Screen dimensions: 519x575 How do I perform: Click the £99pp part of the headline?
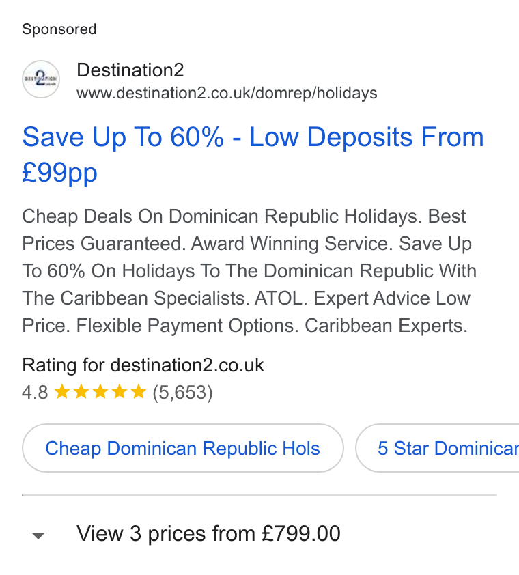pos(60,172)
